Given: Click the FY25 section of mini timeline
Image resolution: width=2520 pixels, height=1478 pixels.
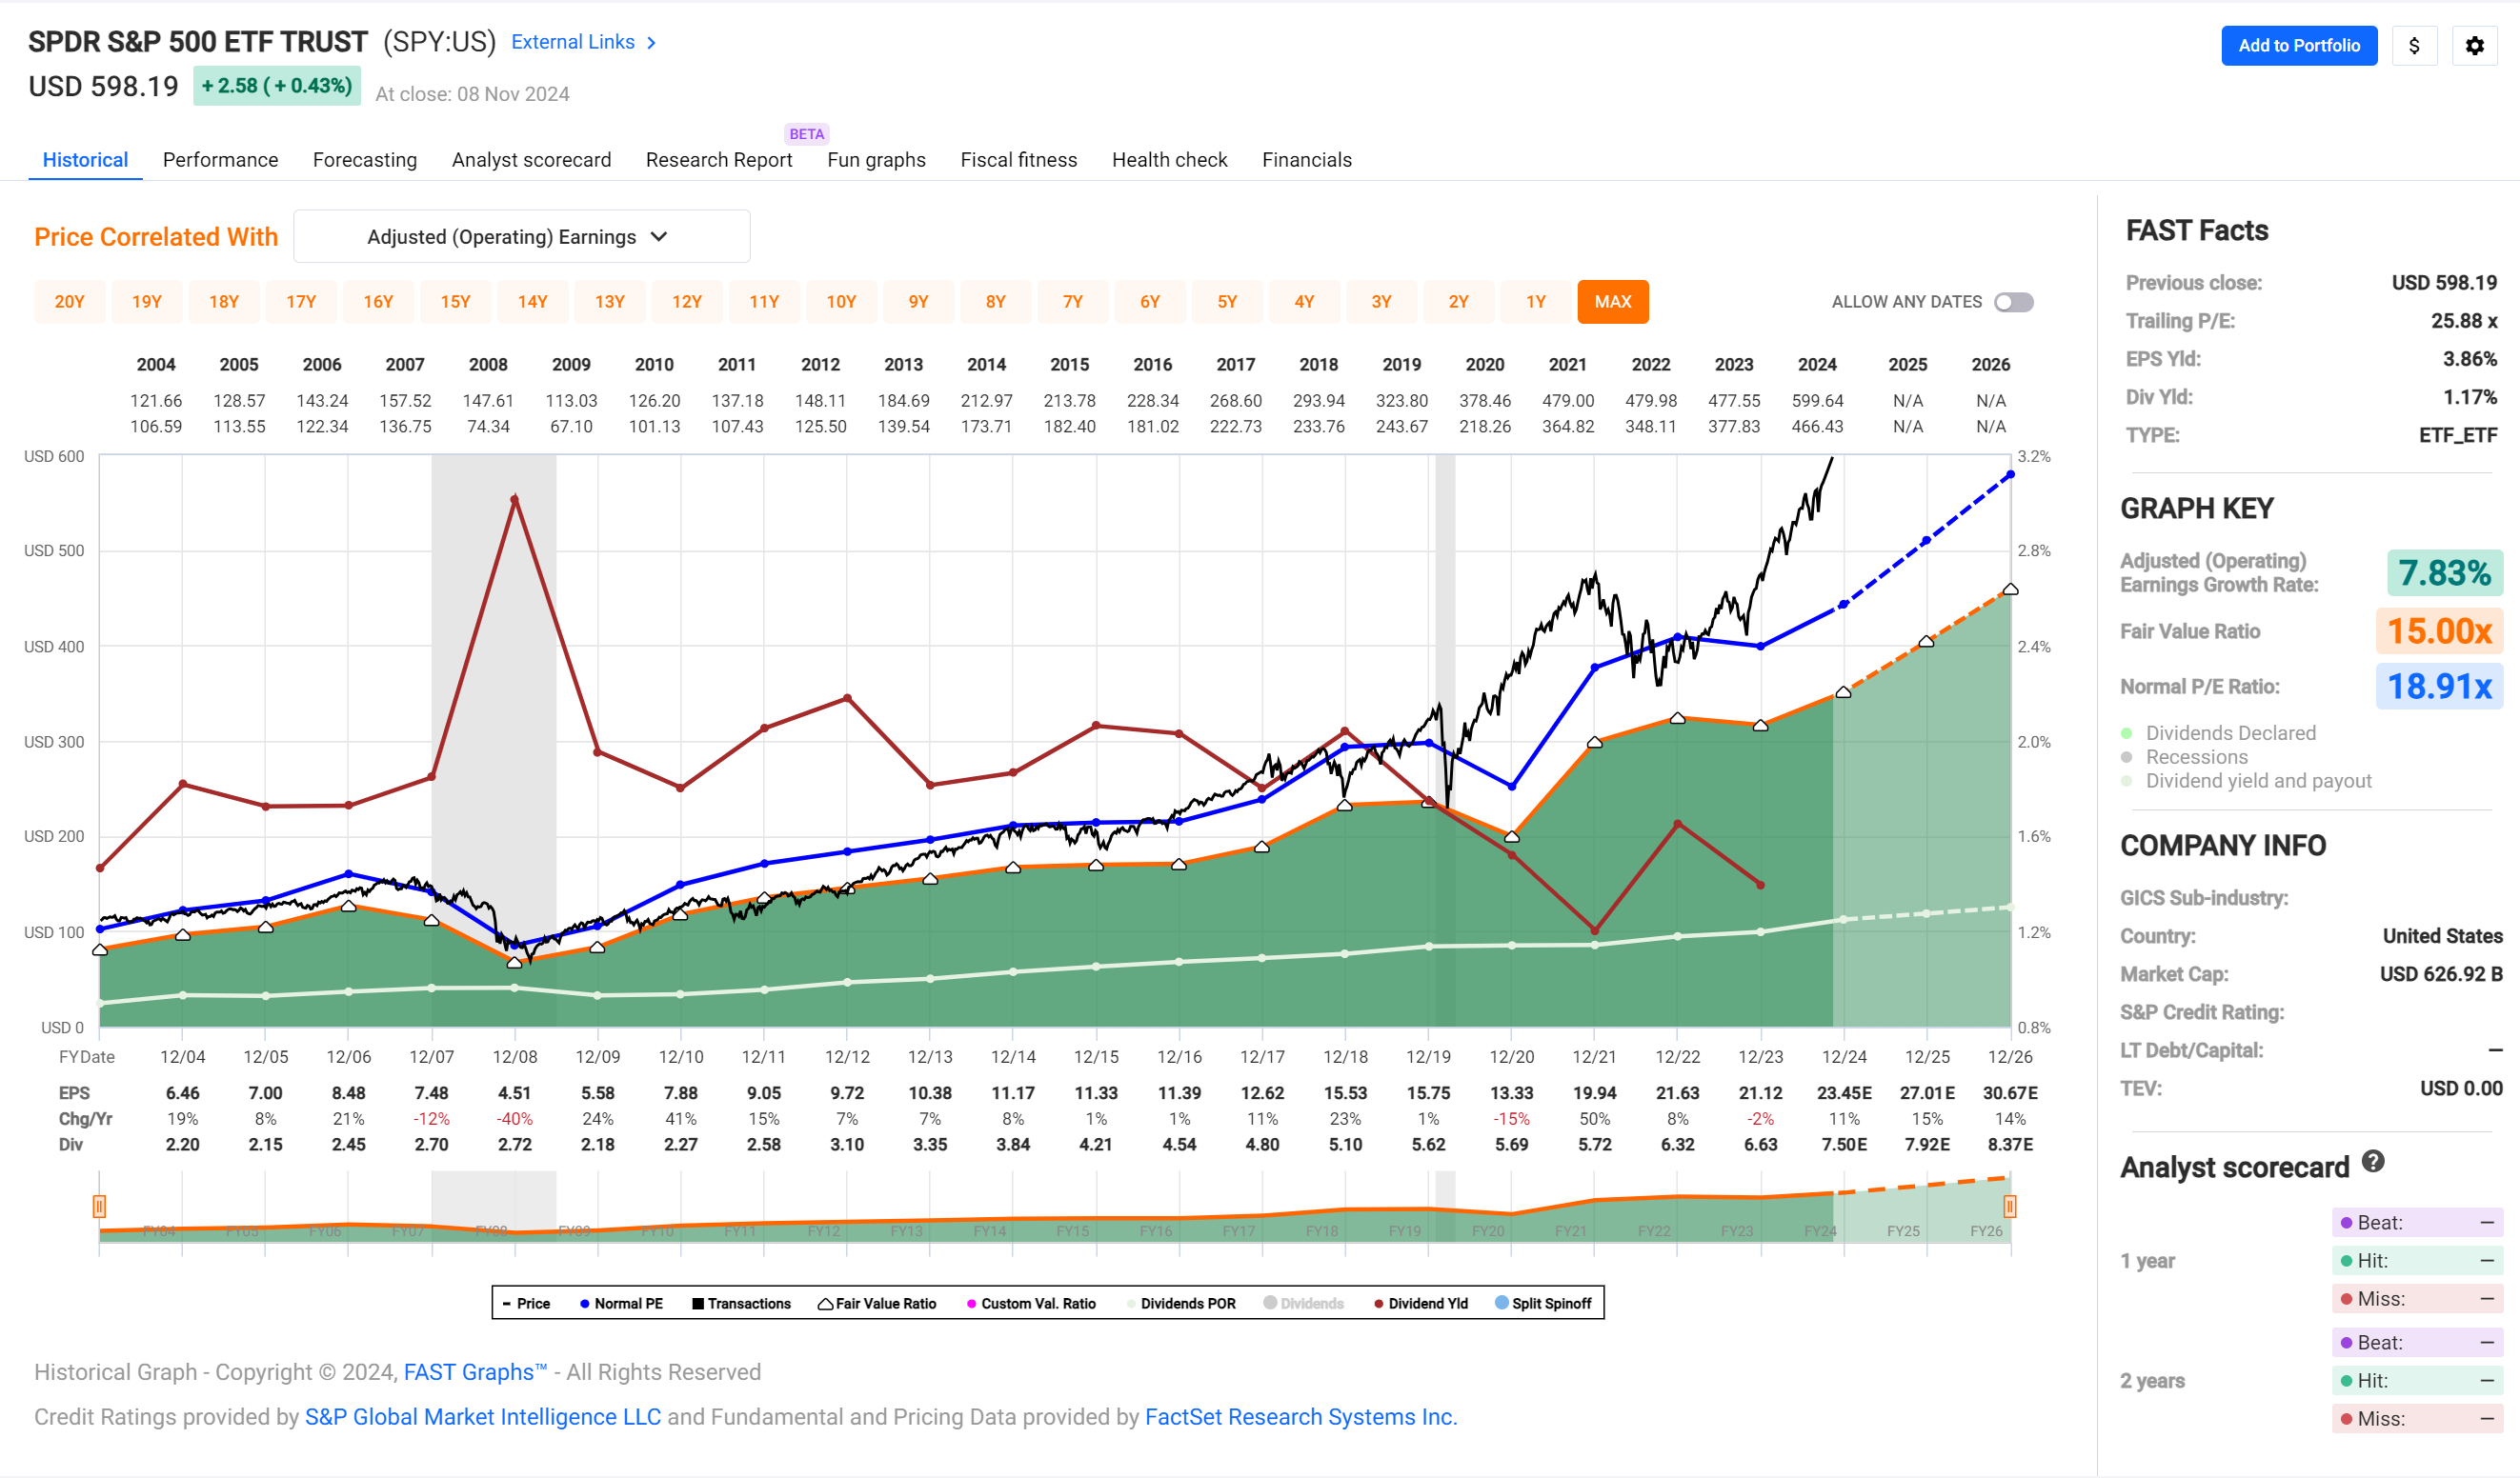Looking at the screenshot, I should coord(1904,1230).
